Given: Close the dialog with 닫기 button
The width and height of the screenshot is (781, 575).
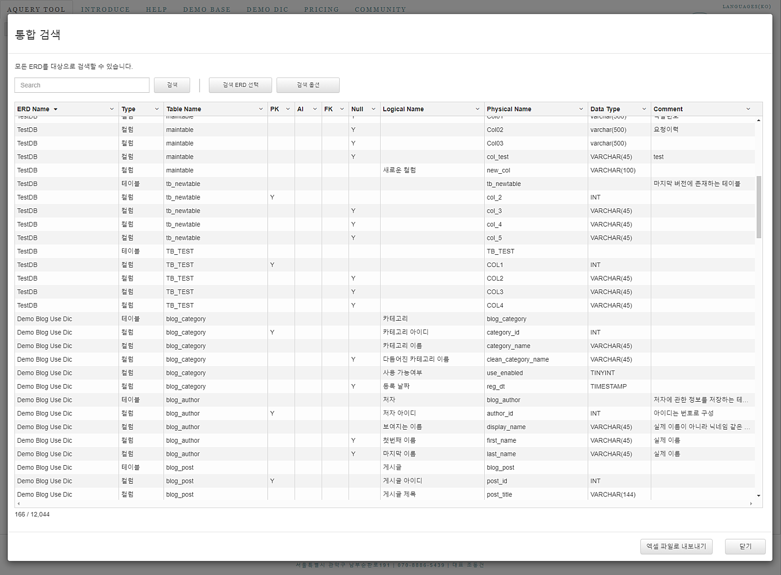Looking at the screenshot, I should click(x=745, y=546).
